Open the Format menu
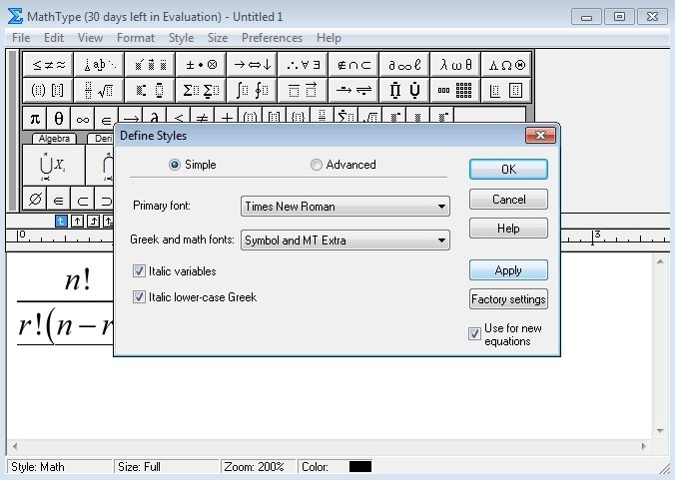Image resolution: width=675 pixels, height=480 pixels. (x=136, y=38)
